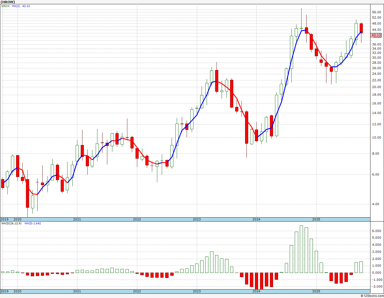
Task: Click the MA(3) indicator label
Action: pos(16,6)
